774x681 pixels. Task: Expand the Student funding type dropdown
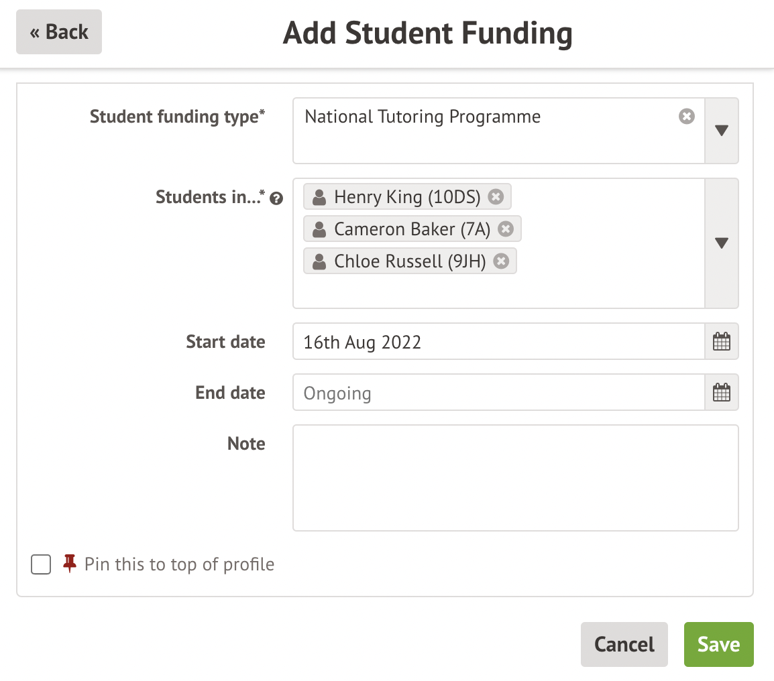(722, 131)
